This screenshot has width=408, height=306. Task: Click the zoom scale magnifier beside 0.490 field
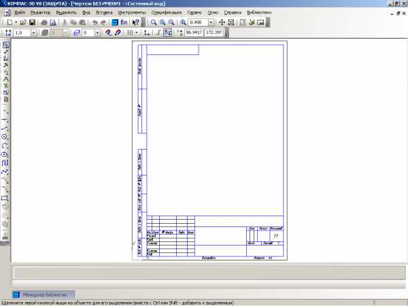point(183,22)
